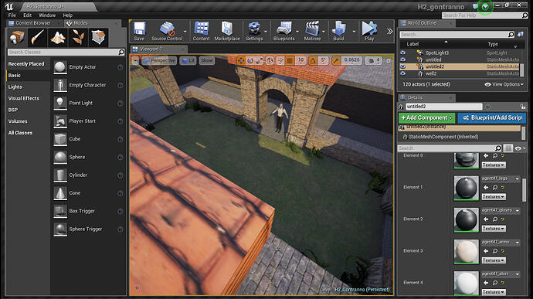Click the surface snapping icon
533x299 pixels.
(280, 60)
